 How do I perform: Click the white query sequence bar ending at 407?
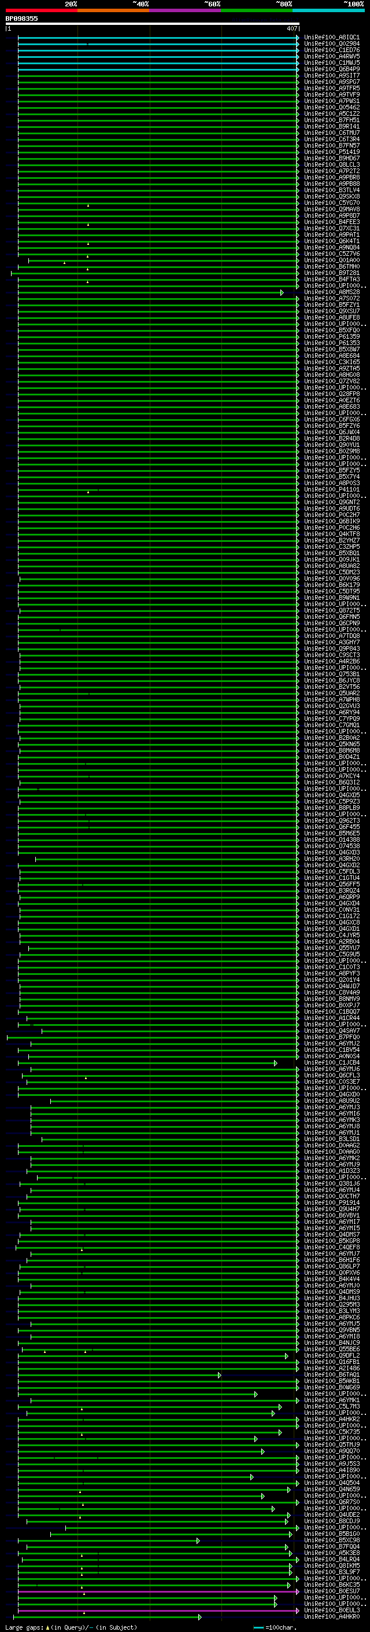click(x=153, y=24)
